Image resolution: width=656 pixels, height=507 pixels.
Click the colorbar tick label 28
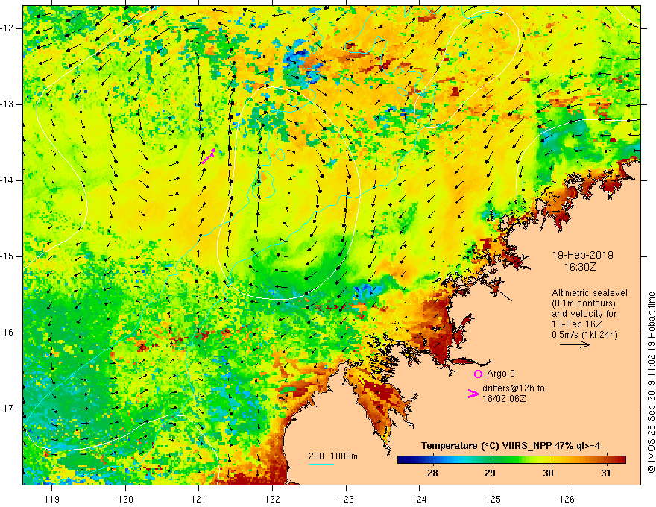coord(432,473)
